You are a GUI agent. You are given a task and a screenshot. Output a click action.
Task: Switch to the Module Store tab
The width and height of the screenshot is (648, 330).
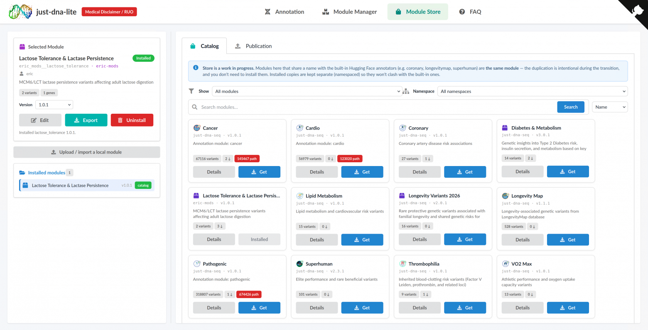(418, 12)
